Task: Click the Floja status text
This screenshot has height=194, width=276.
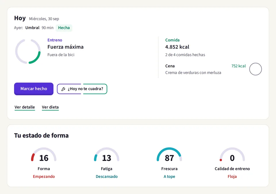Action: tap(232, 176)
